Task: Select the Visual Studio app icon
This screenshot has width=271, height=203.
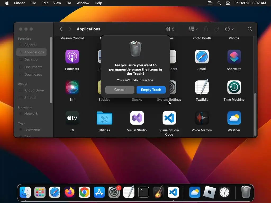Action: (137, 118)
